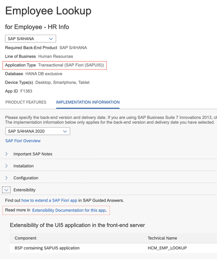The height and width of the screenshot is (259, 217).
Task: Click the Employee Lookup page title
Action: [x=48, y=11]
